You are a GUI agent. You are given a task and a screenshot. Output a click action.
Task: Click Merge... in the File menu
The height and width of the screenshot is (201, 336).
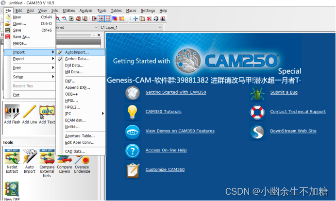click(29, 43)
